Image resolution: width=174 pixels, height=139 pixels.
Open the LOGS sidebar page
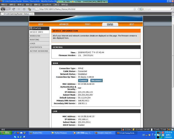coord(39,43)
